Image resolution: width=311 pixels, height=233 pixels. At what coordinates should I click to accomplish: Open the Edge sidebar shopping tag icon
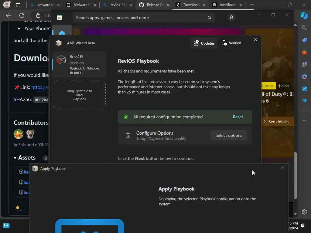(x=304, y=40)
